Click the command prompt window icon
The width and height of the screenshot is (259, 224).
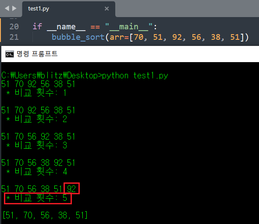coord(10,54)
